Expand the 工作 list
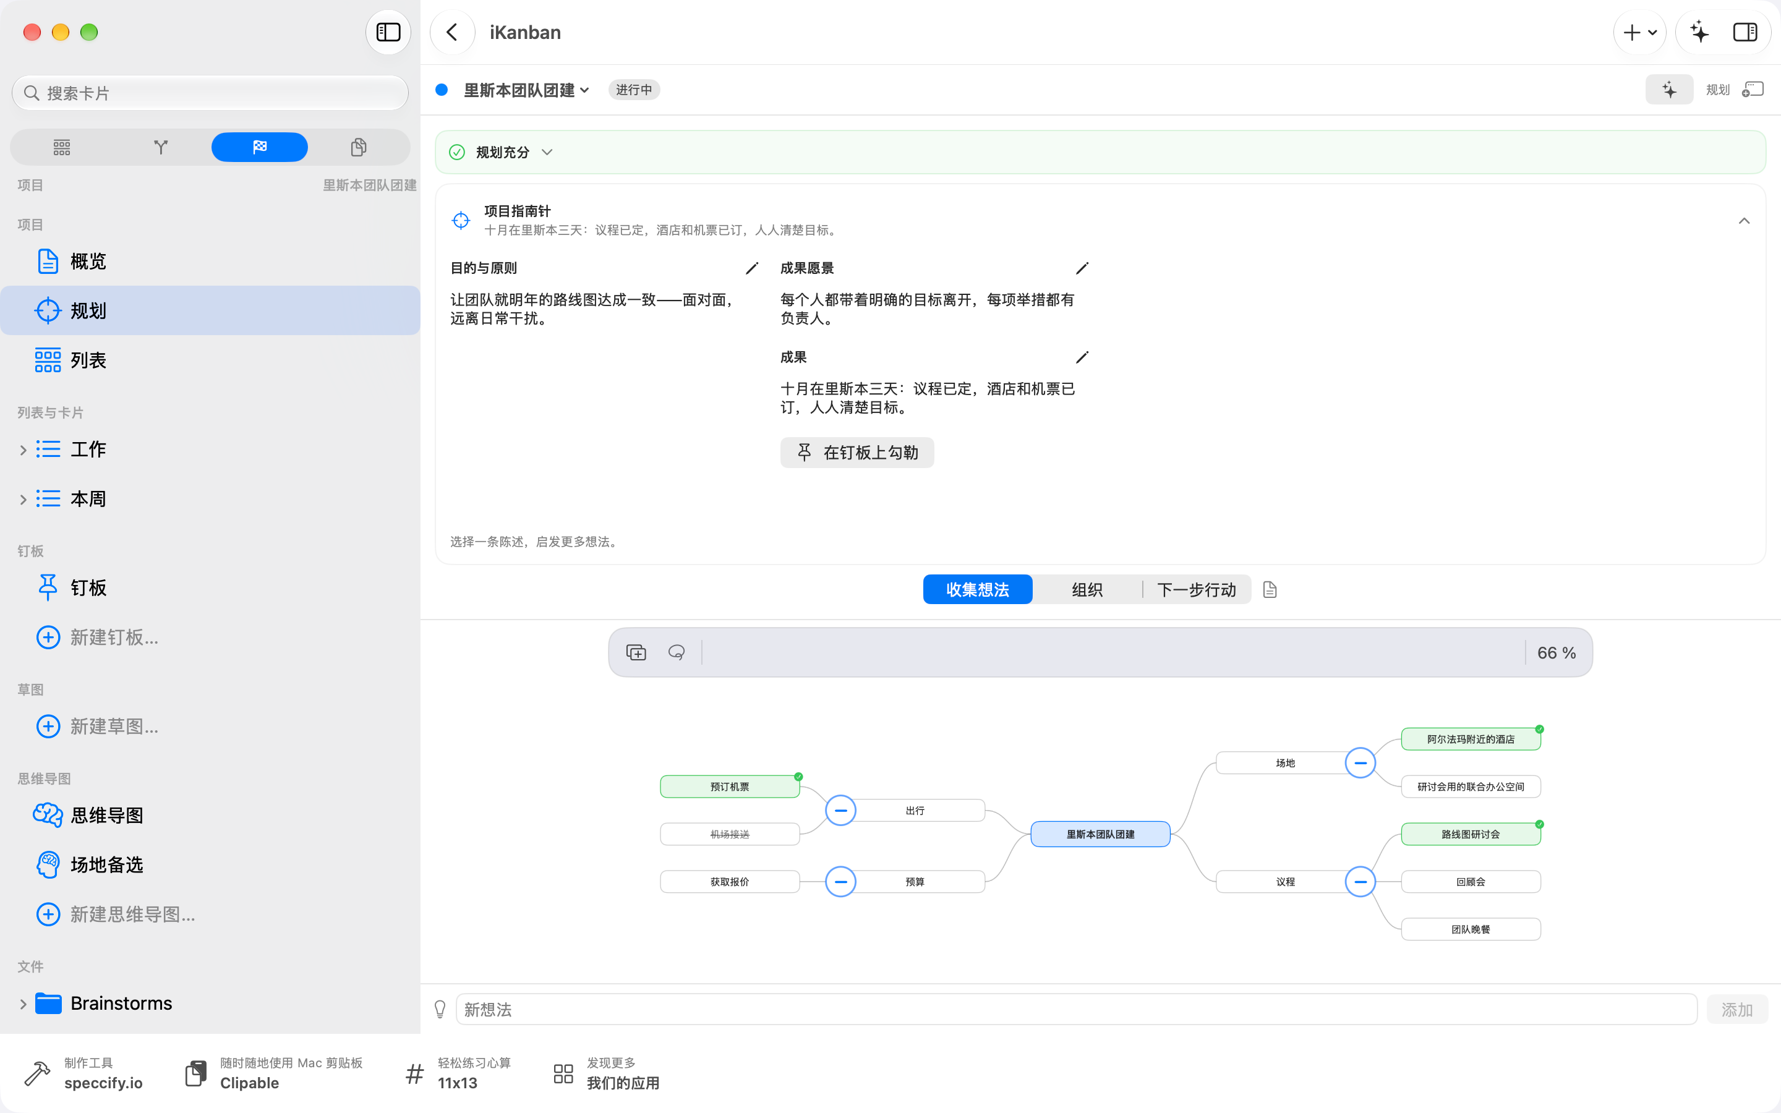Viewport: 1781px width, 1113px height. (23, 450)
